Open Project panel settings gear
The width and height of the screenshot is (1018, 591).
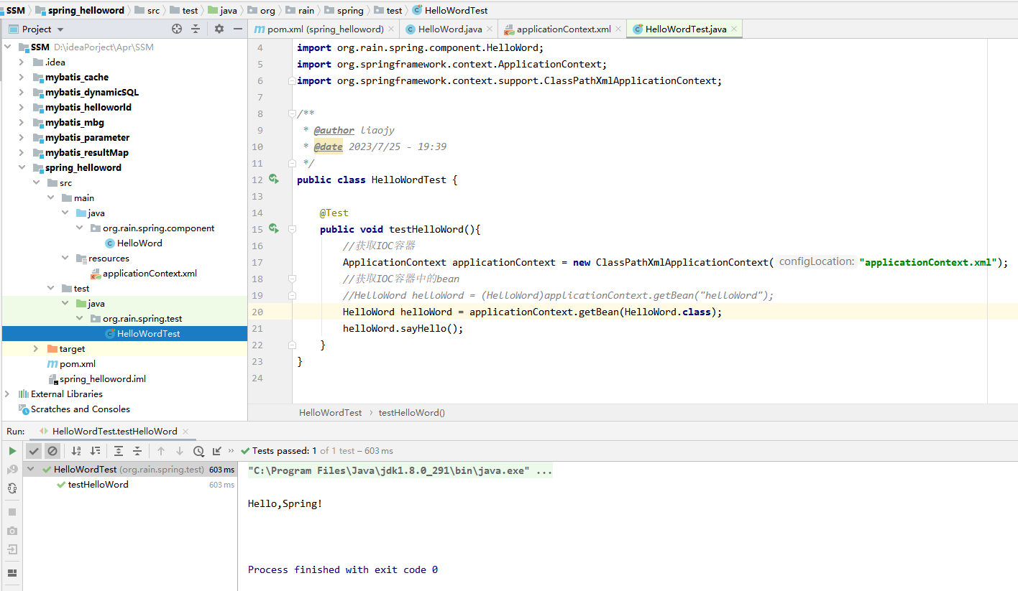point(219,29)
